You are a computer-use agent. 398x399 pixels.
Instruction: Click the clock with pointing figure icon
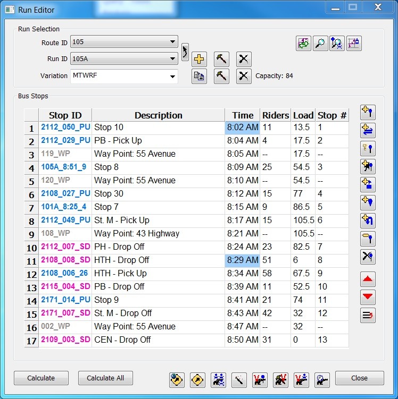pyautogui.click(x=322, y=380)
